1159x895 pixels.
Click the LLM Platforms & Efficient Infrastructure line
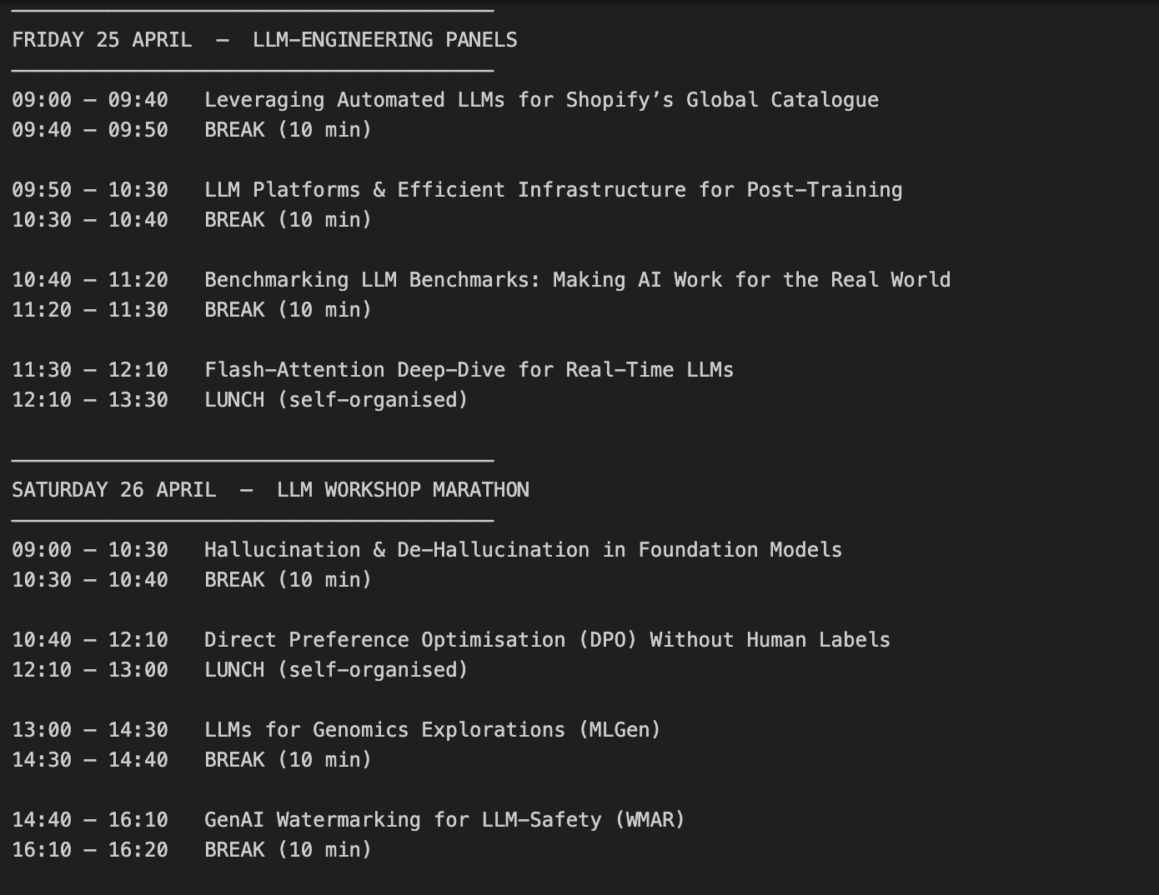point(457,189)
